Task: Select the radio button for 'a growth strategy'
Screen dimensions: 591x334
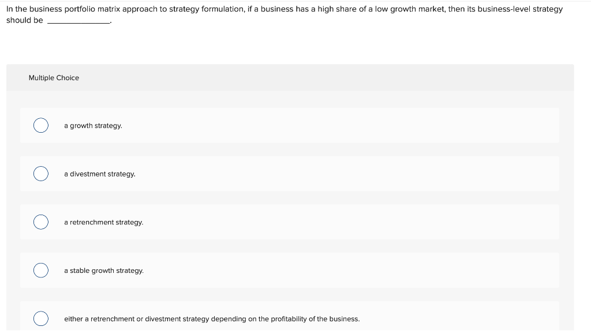Action: (x=40, y=125)
